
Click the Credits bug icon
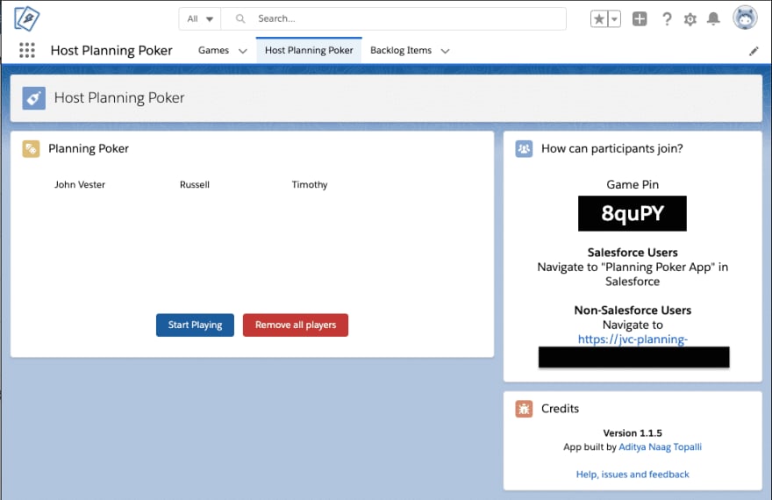click(x=524, y=409)
